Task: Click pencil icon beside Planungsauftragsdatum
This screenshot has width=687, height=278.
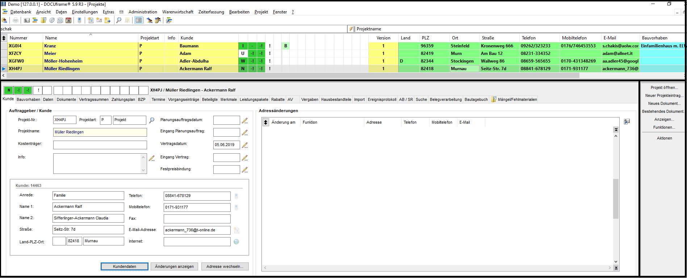Action: [245, 120]
